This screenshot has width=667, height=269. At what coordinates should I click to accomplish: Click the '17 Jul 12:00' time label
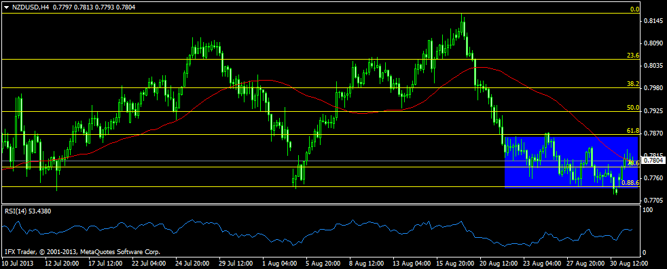(x=105, y=263)
